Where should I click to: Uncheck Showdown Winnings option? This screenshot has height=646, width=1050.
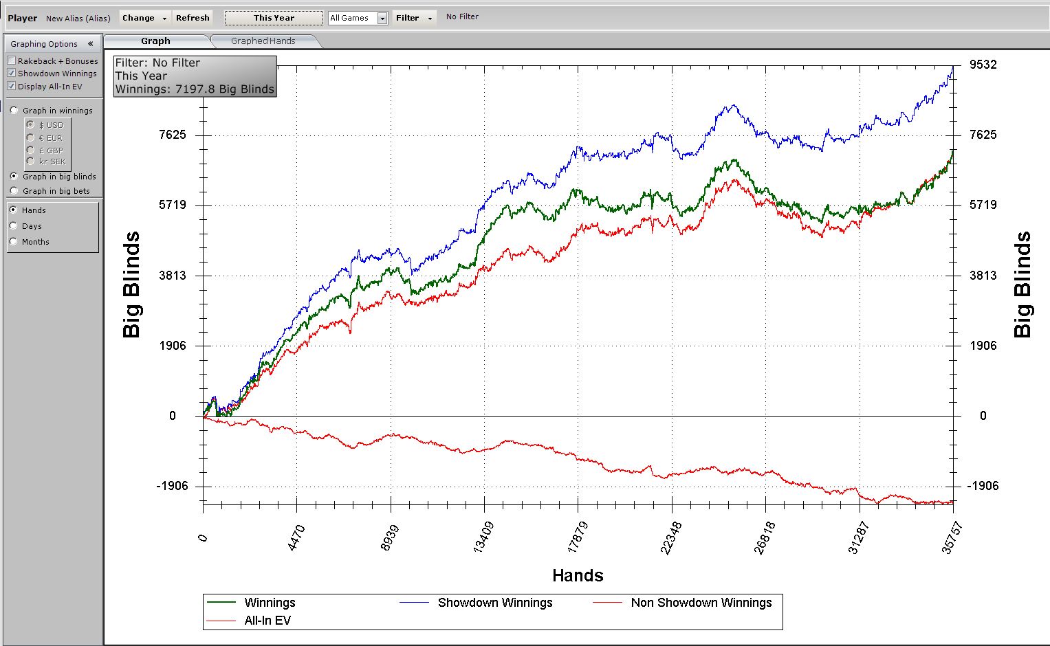pyautogui.click(x=12, y=74)
